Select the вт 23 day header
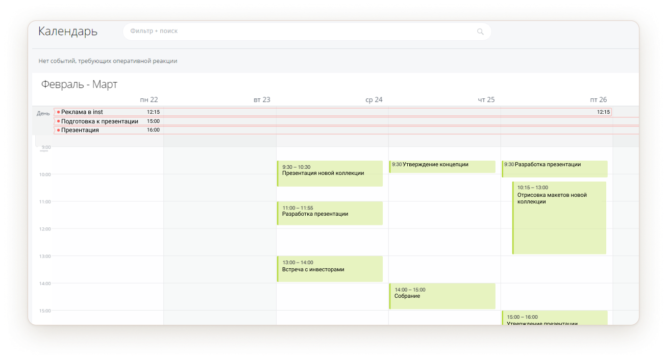This screenshot has width=667, height=360. coord(262,99)
